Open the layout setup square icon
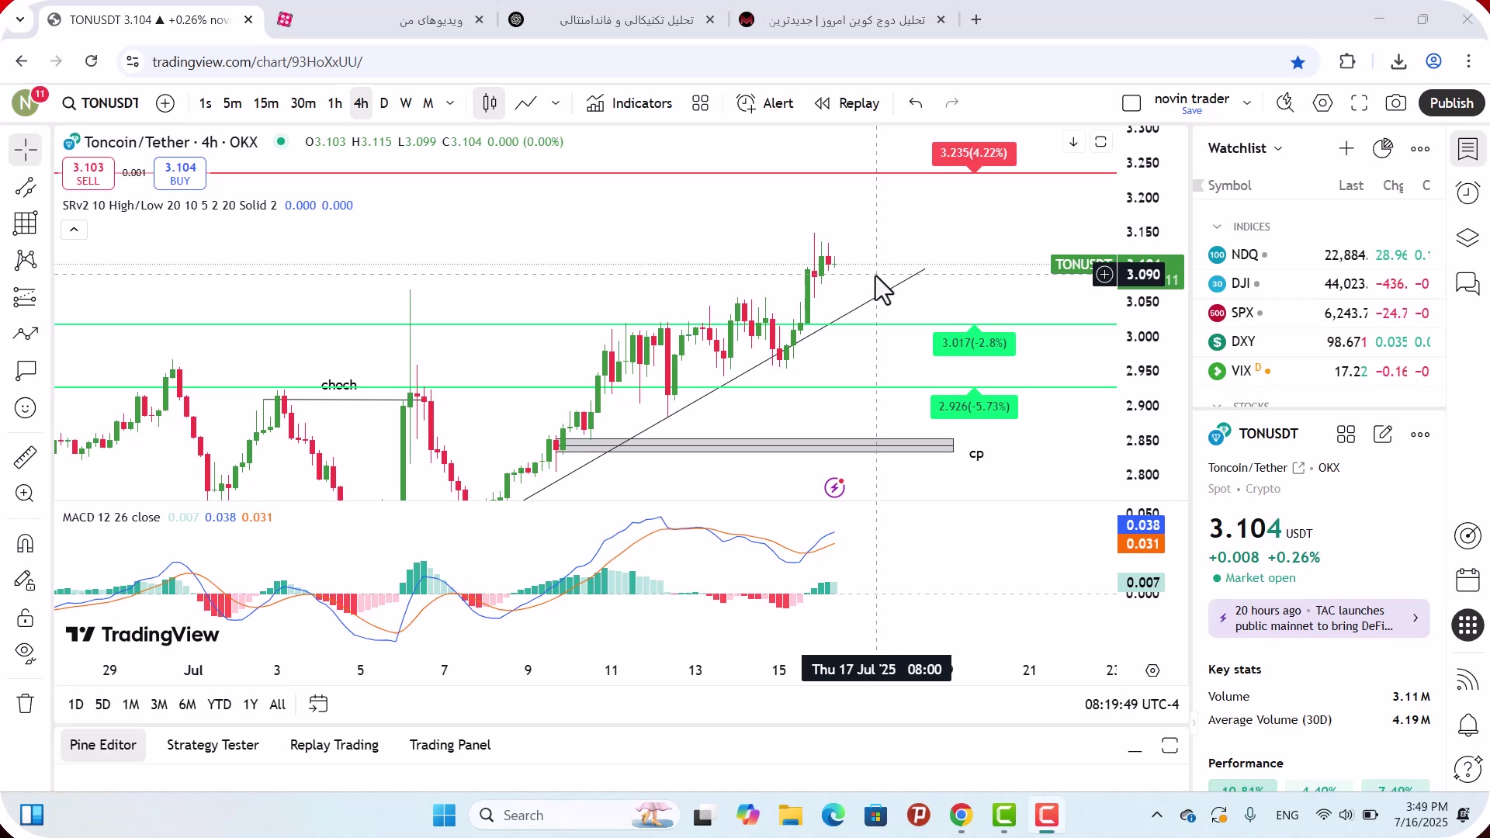This screenshot has width=1490, height=838. (x=1131, y=103)
